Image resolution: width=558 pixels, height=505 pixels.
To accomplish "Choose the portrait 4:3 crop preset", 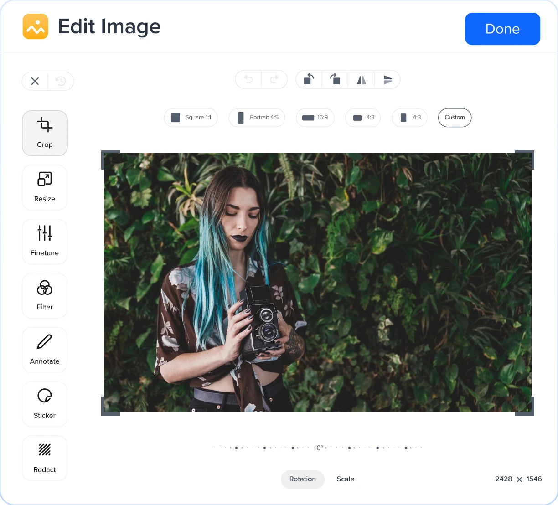I will 409,117.
